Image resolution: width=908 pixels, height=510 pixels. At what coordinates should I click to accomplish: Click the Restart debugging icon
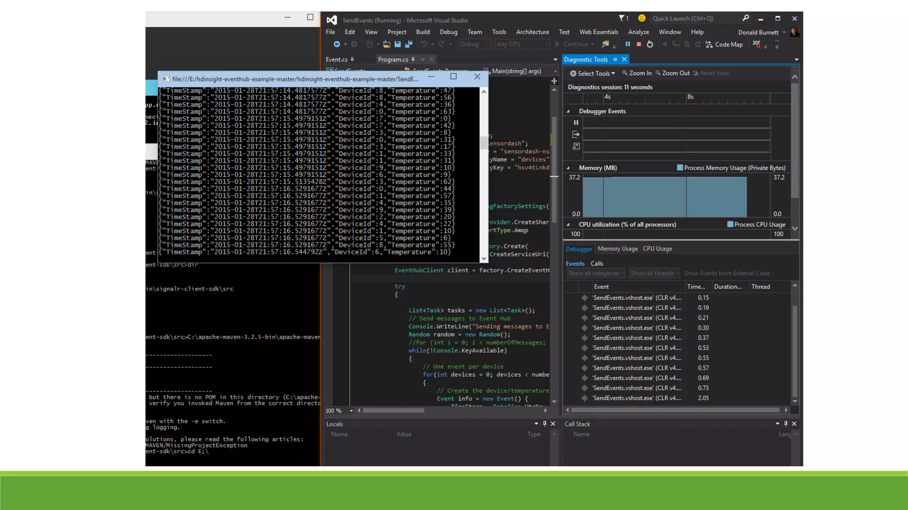tap(650, 44)
